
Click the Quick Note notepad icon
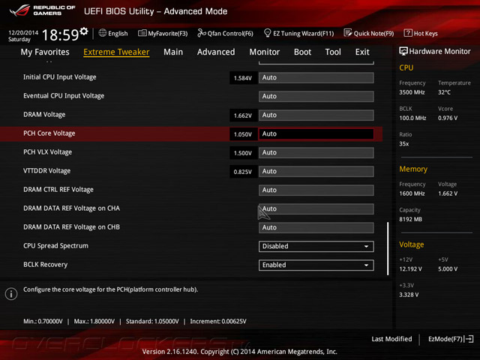pos(348,33)
